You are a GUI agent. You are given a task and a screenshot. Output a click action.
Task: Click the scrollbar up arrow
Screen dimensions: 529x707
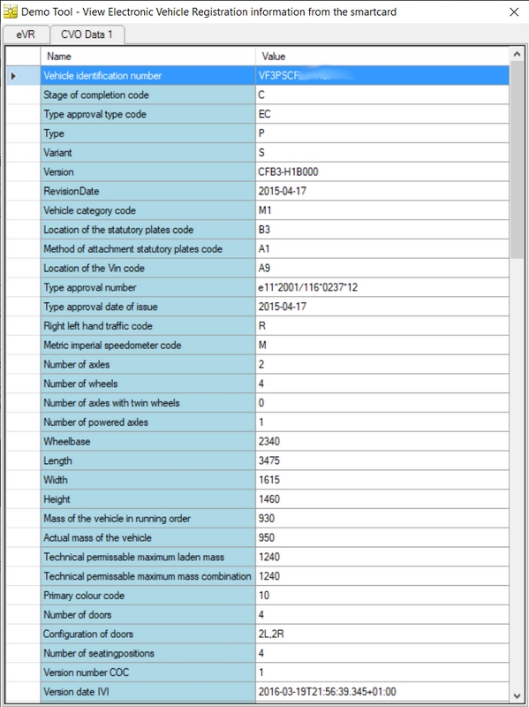point(517,54)
